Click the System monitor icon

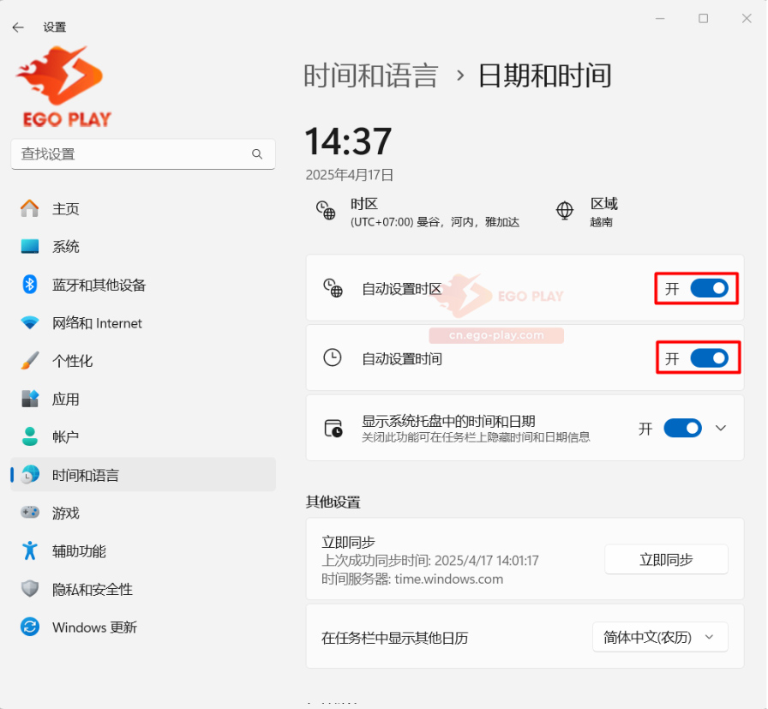click(30, 246)
